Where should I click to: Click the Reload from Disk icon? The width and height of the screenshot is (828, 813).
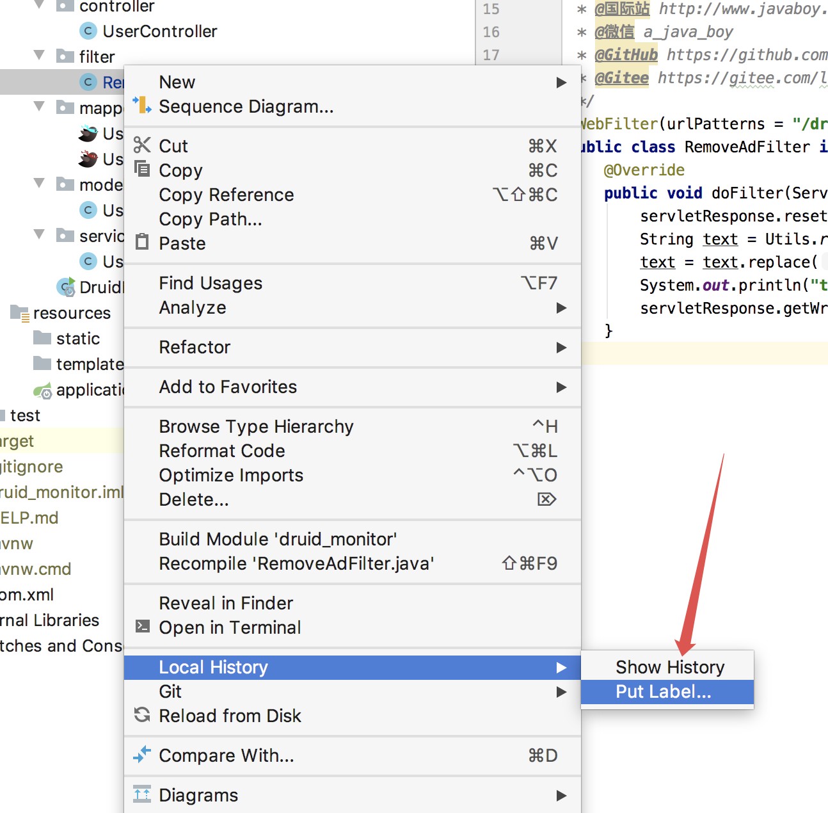(x=142, y=715)
